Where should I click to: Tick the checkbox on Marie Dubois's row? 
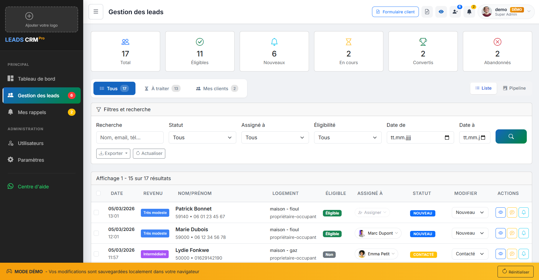point(97,233)
